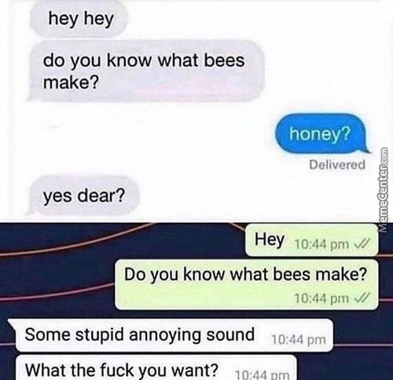Tap the "hey hey" message bubble
This screenshot has height=380, width=393.
pyautogui.click(x=79, y=19)
